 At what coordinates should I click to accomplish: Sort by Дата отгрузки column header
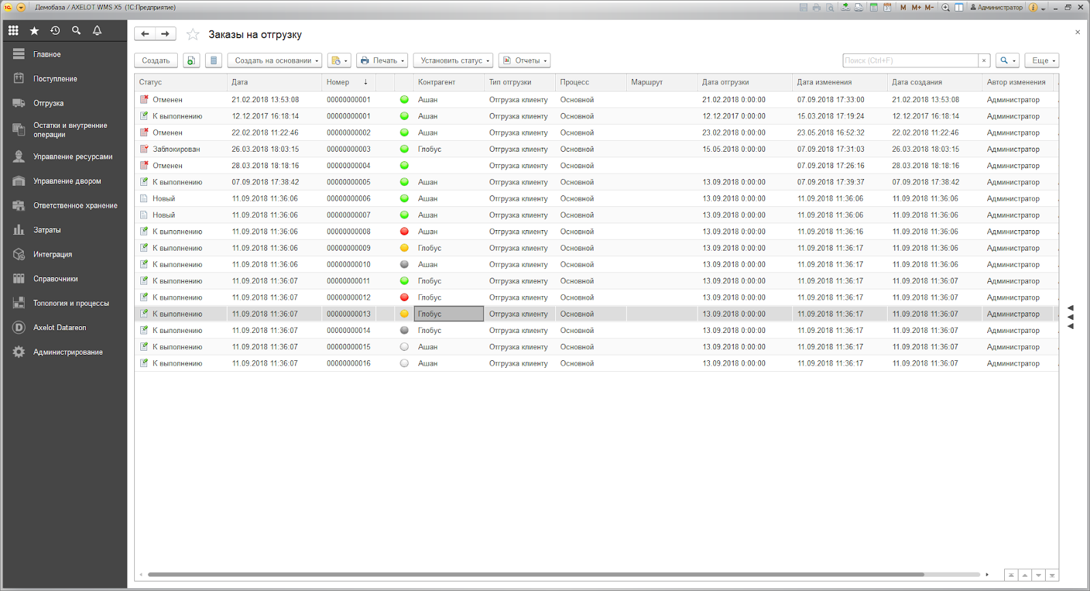point(745,82)
